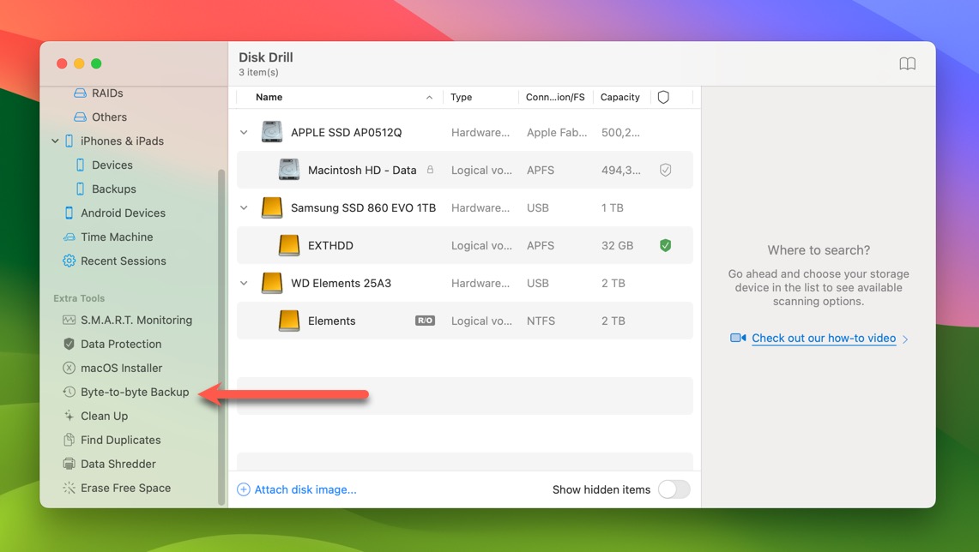Select the WD Elements 25A3 drive icon
979x552 pixels.
272,283
